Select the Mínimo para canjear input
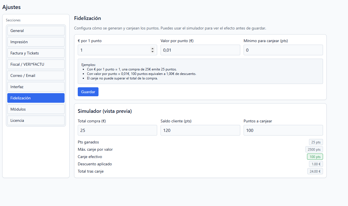348x206 pixels. (x=283, y=50)
